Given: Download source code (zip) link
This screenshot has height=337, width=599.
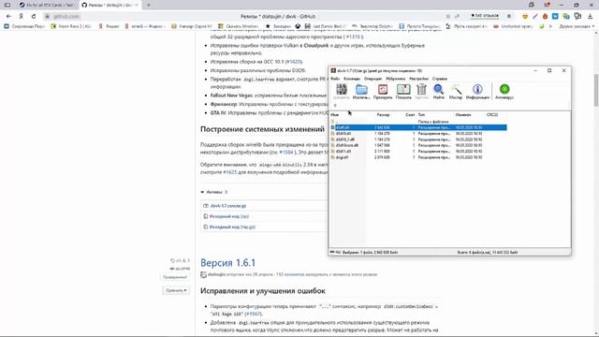Looking at the screenshot, I should click(x=228, y=216).
